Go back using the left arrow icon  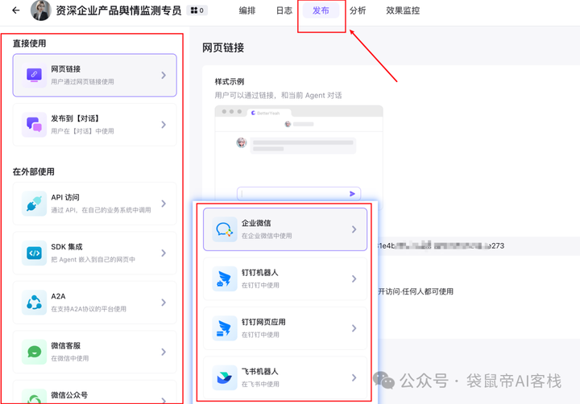[15, 10]
